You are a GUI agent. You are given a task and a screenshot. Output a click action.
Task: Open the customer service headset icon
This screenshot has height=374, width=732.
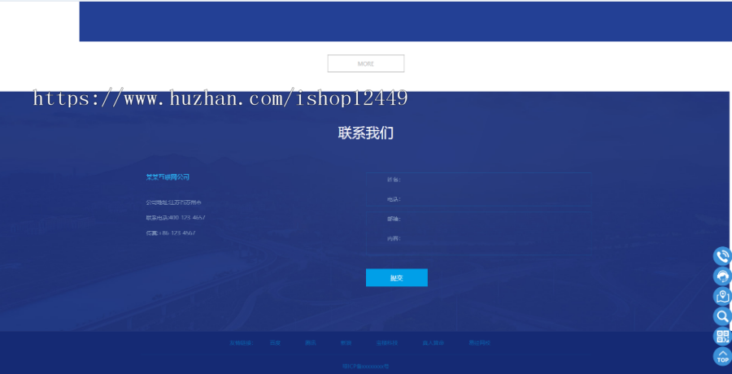[722, 276]
